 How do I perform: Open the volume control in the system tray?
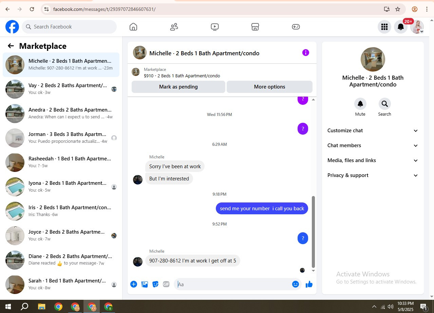[x=391, y=307]
